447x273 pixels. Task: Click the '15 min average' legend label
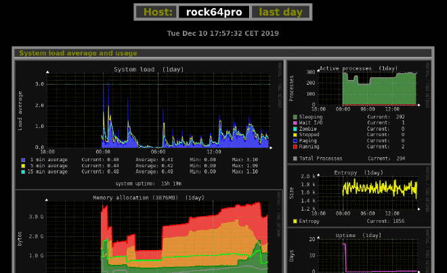coord(47,172)
